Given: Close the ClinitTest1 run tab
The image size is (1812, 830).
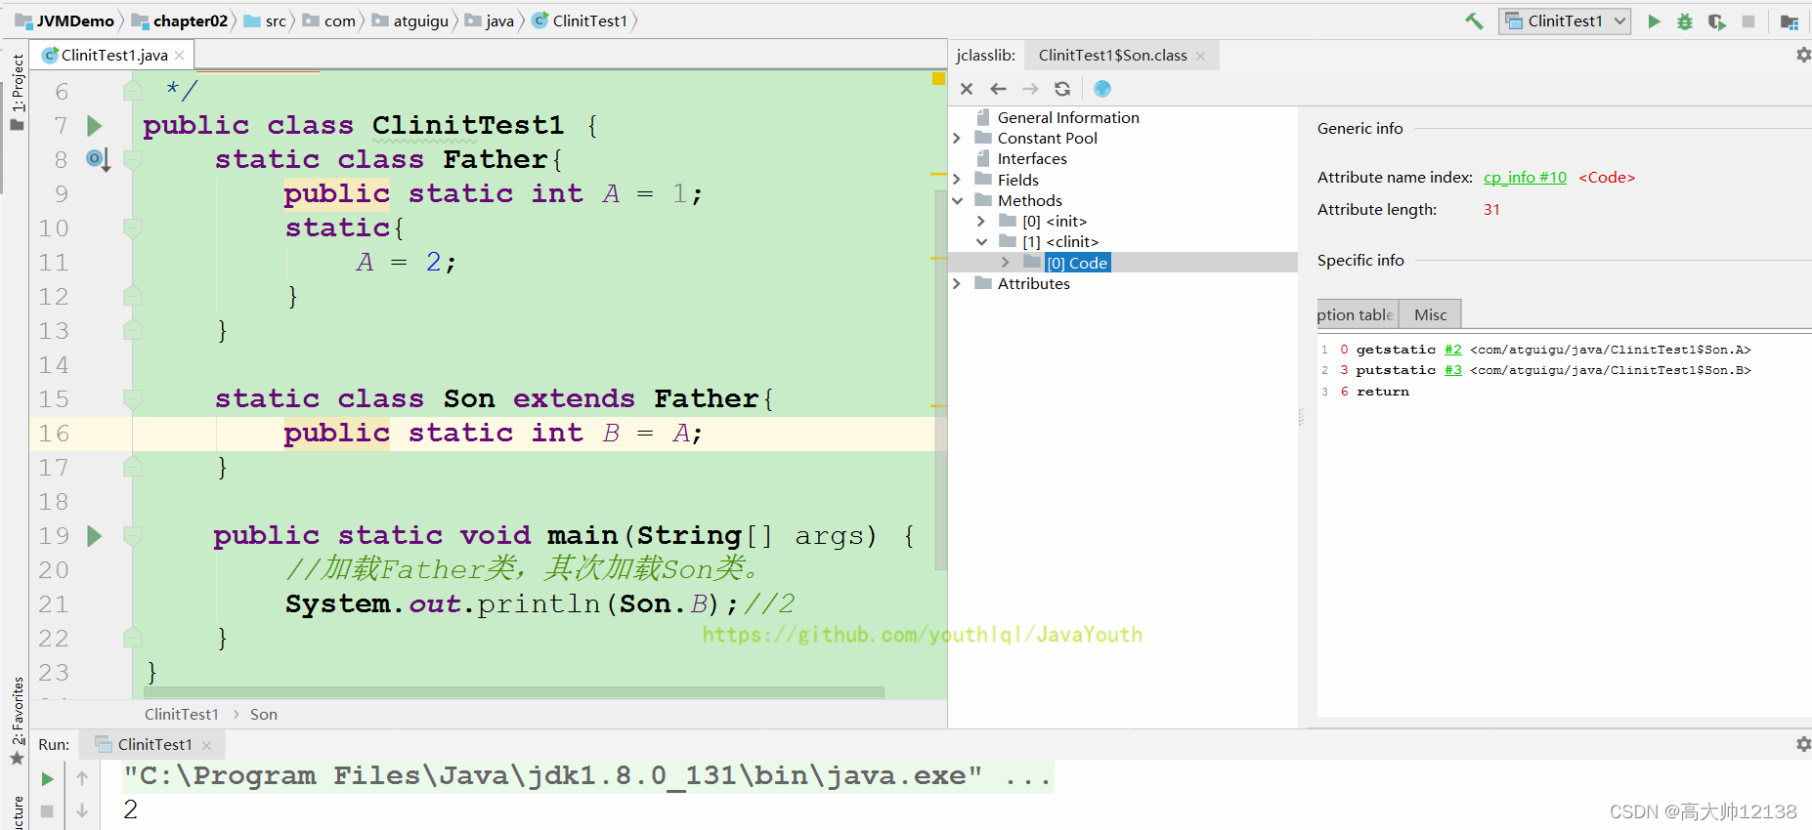Looking at the screenshot, I should tap(206, 745).
